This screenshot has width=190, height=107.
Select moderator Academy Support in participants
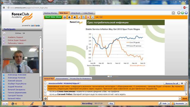coord(15,37)
